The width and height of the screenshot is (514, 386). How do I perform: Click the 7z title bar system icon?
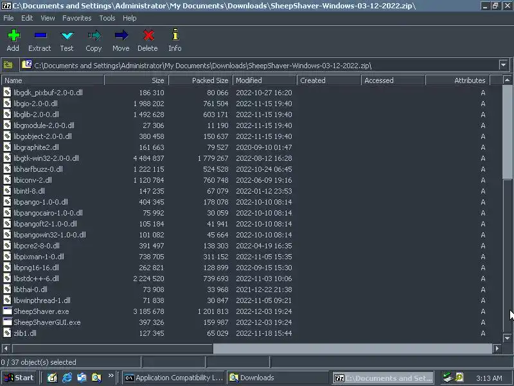[6, 6]
